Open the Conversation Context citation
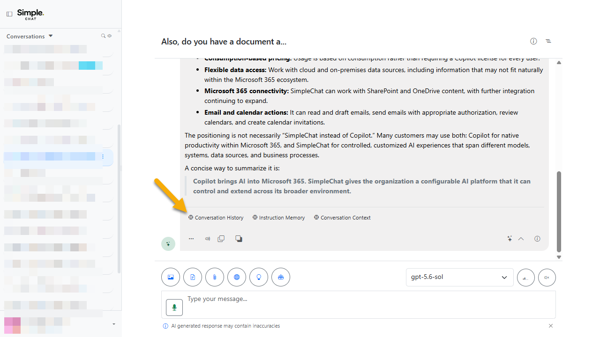The image size is (600, 337). (342, 218)
